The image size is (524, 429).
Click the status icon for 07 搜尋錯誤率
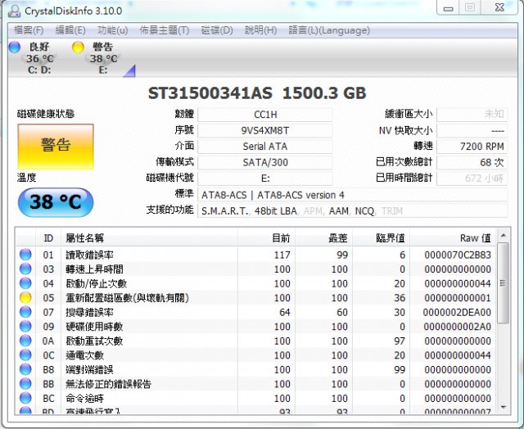[x=25, y=312]
